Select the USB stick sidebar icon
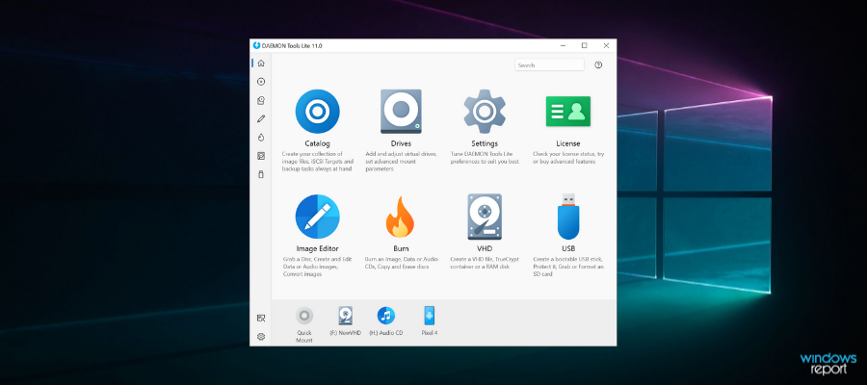The image size is (867, 385). coord(261,174)
